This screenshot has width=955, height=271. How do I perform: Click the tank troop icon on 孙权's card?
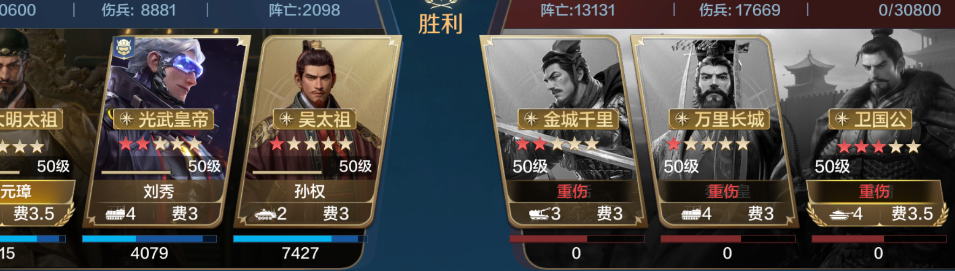(x=265, y=214)
